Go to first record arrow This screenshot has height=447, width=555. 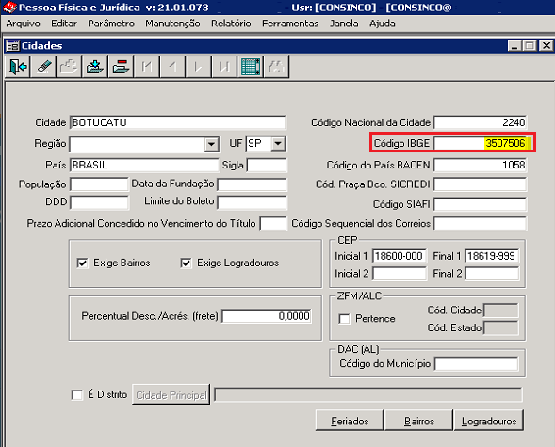(x=147, y=67)
